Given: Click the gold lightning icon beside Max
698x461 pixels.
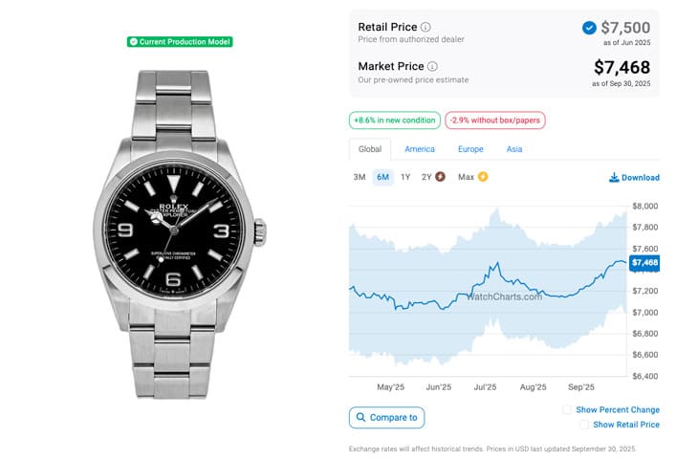Looking at the screenshot, I should coord(483,177).
